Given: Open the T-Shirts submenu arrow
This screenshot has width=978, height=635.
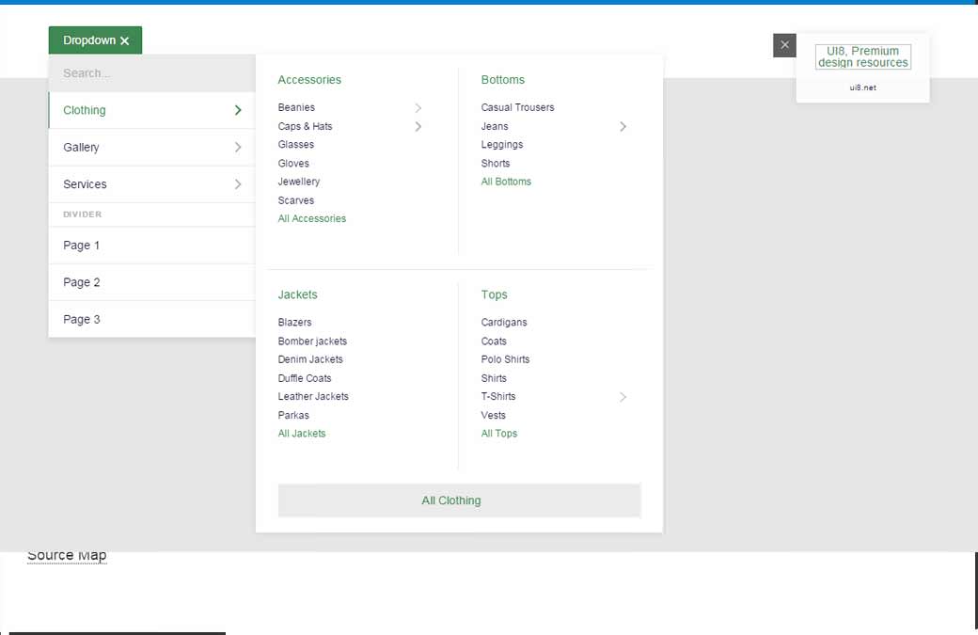Looking at the screenshot, I should (623, 397).
